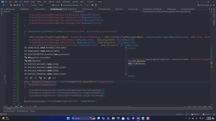Collapse the if HasAuthorityOrPredictionKey code block
The image size is (216, 121).
[18, 32]
